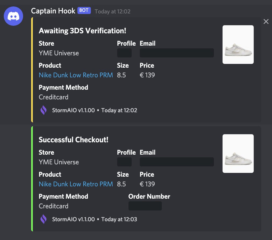This screenshot has width=272, height=240.
Task: Click YME Universe in Successful Checkout embed
Action: tap(59, 162)
